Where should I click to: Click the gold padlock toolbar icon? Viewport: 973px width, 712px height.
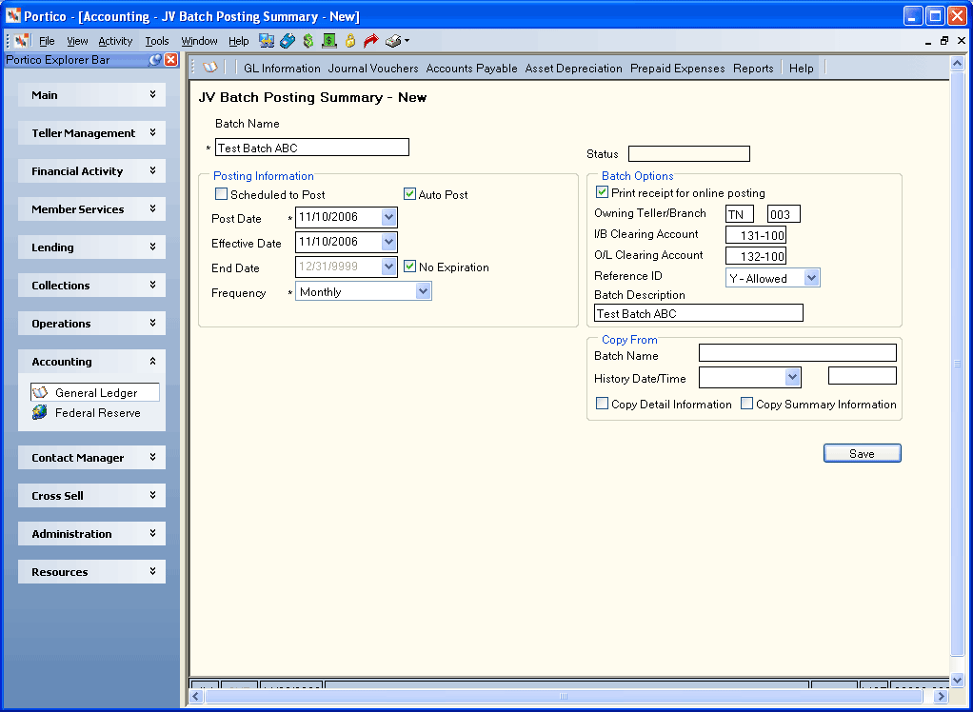tap(350, 41)
